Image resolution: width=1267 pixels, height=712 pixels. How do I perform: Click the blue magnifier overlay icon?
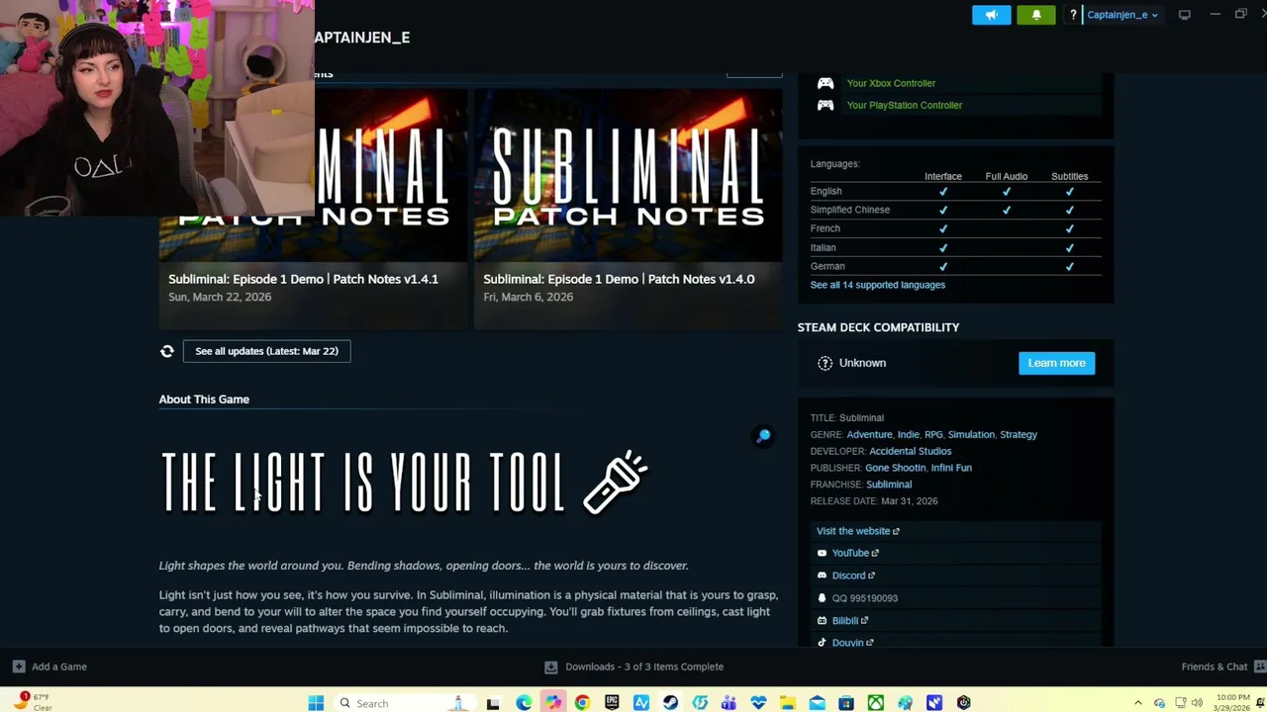pyautogui.click(x=763, y=435)
